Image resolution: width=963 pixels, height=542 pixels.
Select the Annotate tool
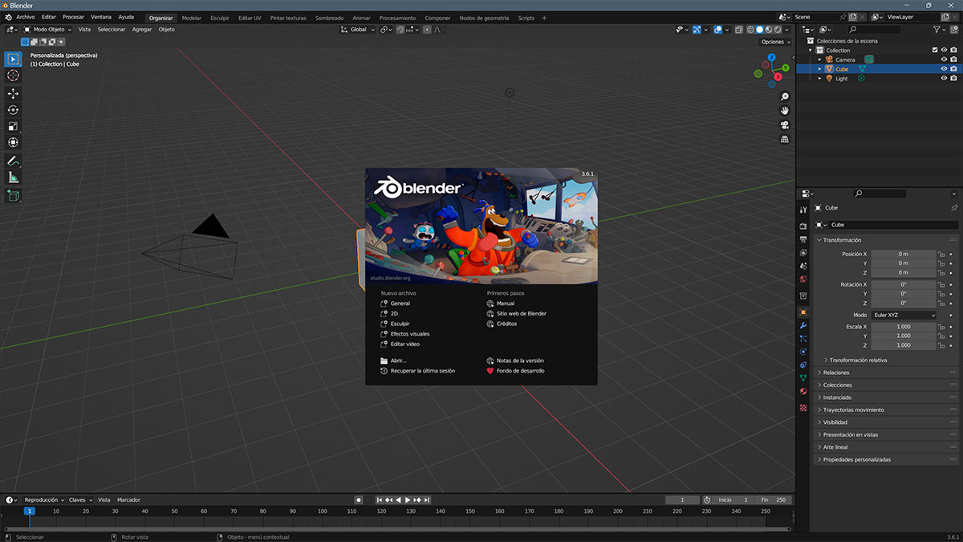click(x=13, y=161)
